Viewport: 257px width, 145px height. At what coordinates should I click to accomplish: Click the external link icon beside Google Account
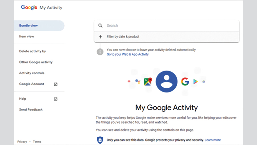coord(56,84)
